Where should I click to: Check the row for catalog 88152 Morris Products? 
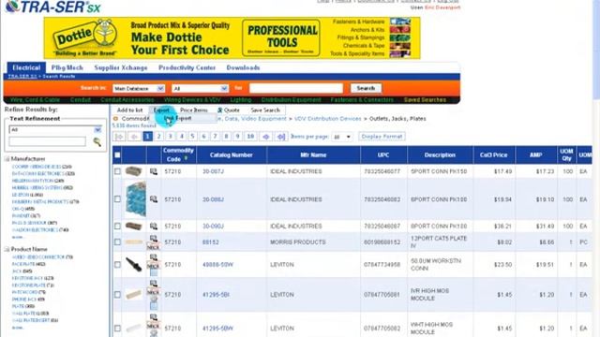(117, 242)
